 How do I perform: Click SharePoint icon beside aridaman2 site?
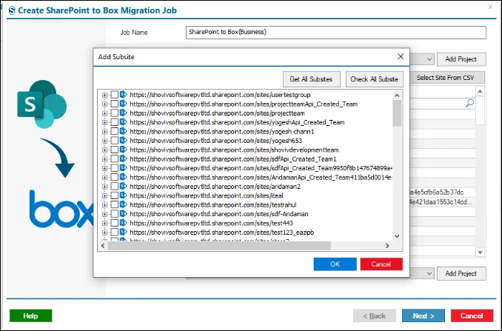pos(123,186)
